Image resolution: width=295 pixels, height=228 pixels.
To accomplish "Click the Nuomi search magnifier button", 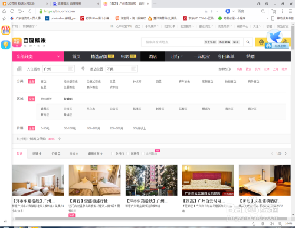I will (x=248, y=42).
